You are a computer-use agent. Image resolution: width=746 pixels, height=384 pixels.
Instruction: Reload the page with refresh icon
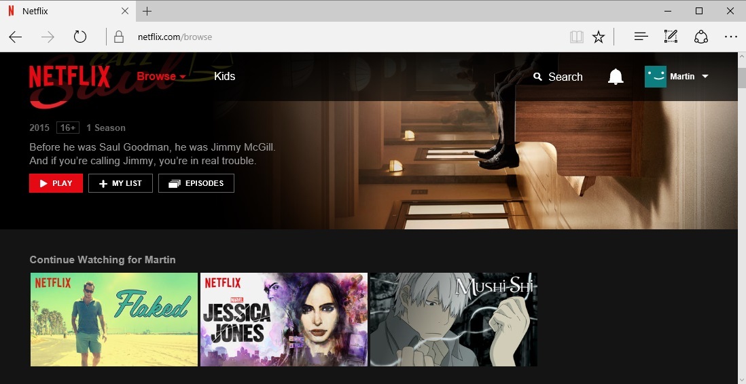point(80,37)
